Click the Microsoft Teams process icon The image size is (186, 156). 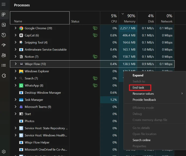point(21,107)
